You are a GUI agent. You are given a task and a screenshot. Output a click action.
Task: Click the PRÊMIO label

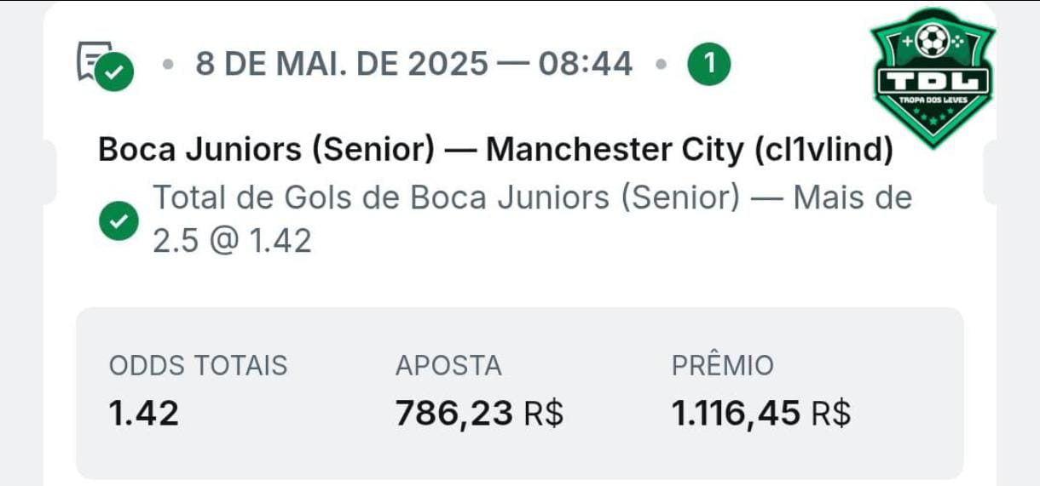tap(723, 366)
